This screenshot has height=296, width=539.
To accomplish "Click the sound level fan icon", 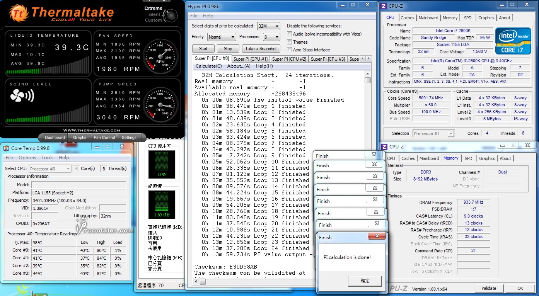I will click(x=22, y=96).
